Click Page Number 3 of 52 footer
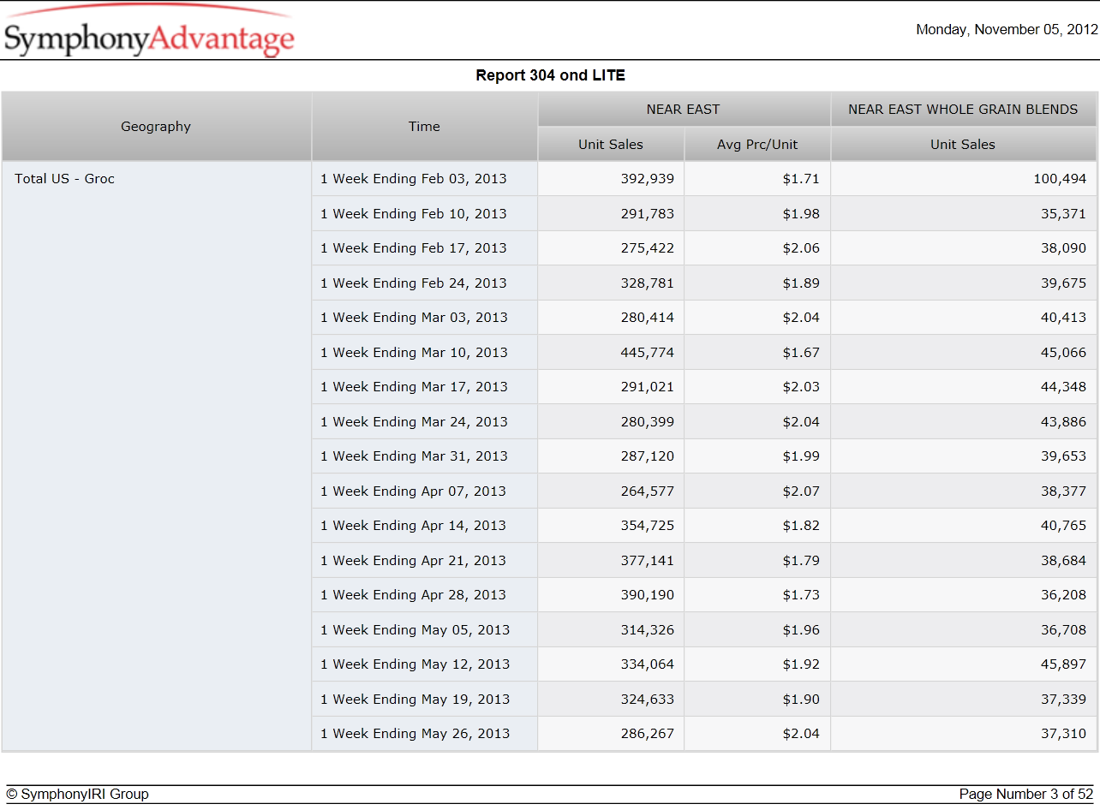 tap(1026, 795)
